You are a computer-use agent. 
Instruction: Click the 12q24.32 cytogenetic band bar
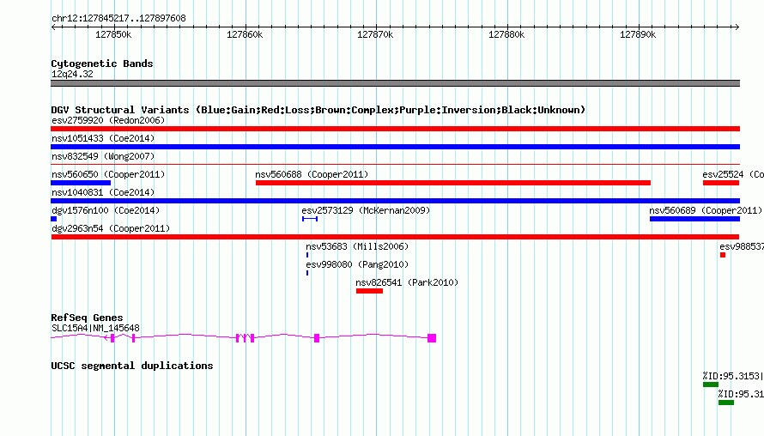[x=395, y=83]
